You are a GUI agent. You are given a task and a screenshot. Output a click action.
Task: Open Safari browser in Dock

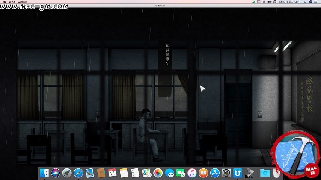point(78,173)
